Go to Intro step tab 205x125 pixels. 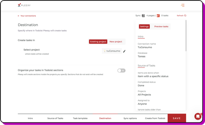coord(30,118)
